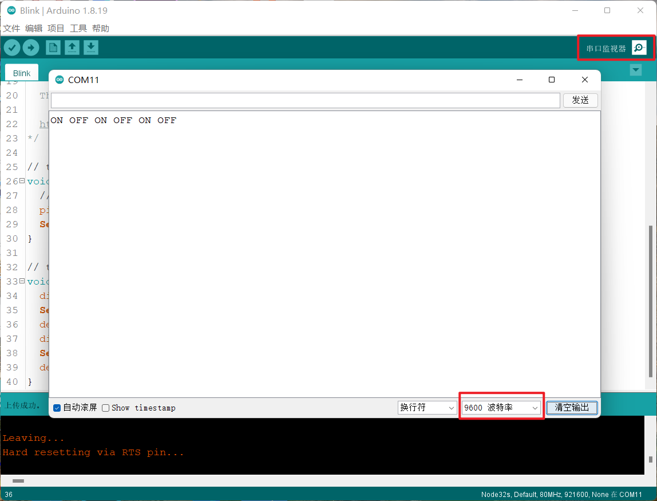Viewport: 657px width, 501px height.
Task: Click the COM11 window Arduino logo icon
Action: (x=60, y=80)
